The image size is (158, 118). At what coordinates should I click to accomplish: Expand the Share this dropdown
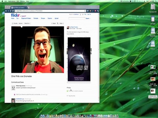pyautogui.click(x=27, y=23)
